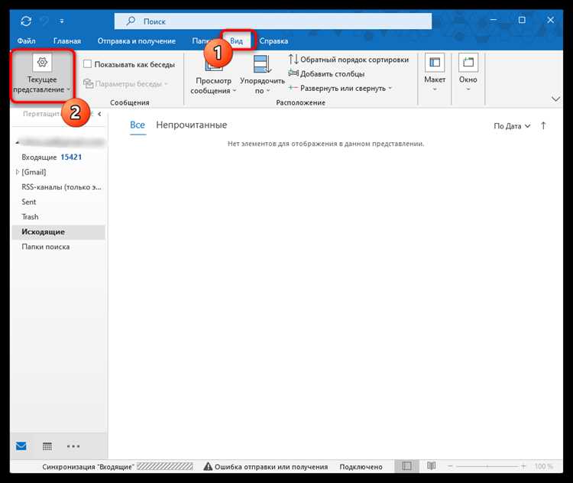Click the Send/Receive sync icon in title bar

tap(26, 21)
